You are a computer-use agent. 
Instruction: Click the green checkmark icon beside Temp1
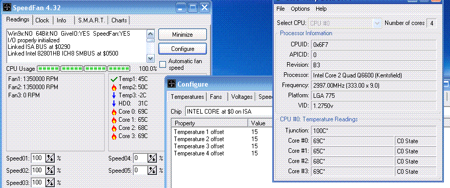pyautogui.click(x=114, y=79)
